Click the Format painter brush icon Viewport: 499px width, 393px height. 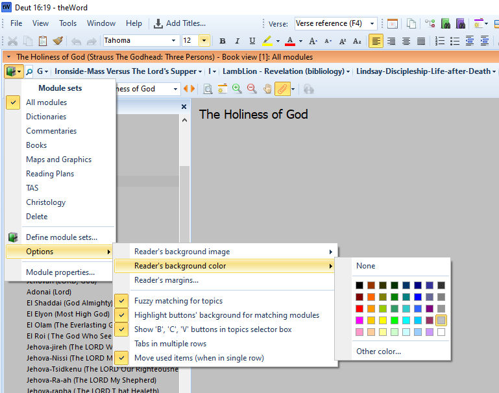point(58,41)
